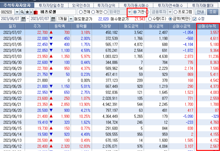Viewport: 220px width, 151px height.
Task: Choose the 수량(주) radio option
Action: click(x=150, y=19)
